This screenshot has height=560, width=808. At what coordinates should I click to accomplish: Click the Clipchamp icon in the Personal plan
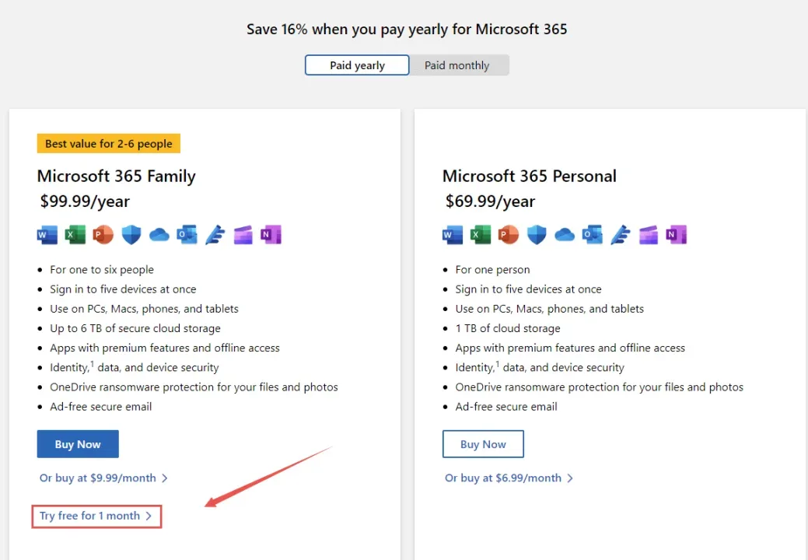(x=649, y=235)
